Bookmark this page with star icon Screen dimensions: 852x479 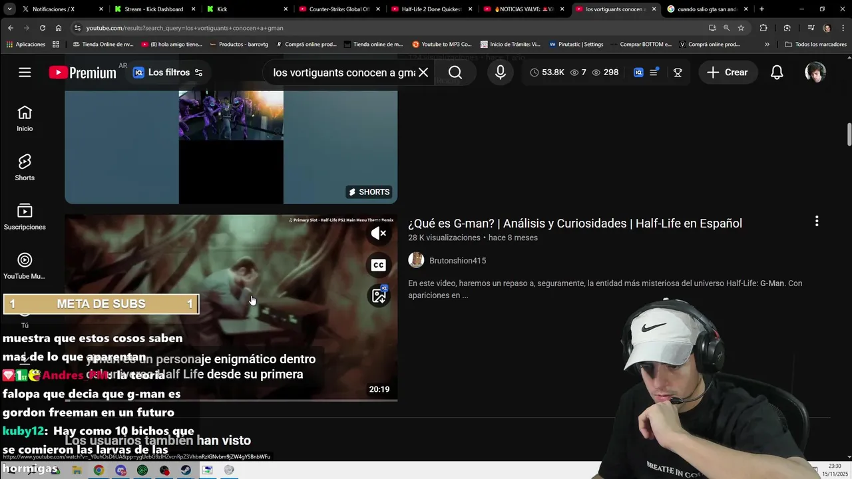pyautogui.click(x=741, y=28)
